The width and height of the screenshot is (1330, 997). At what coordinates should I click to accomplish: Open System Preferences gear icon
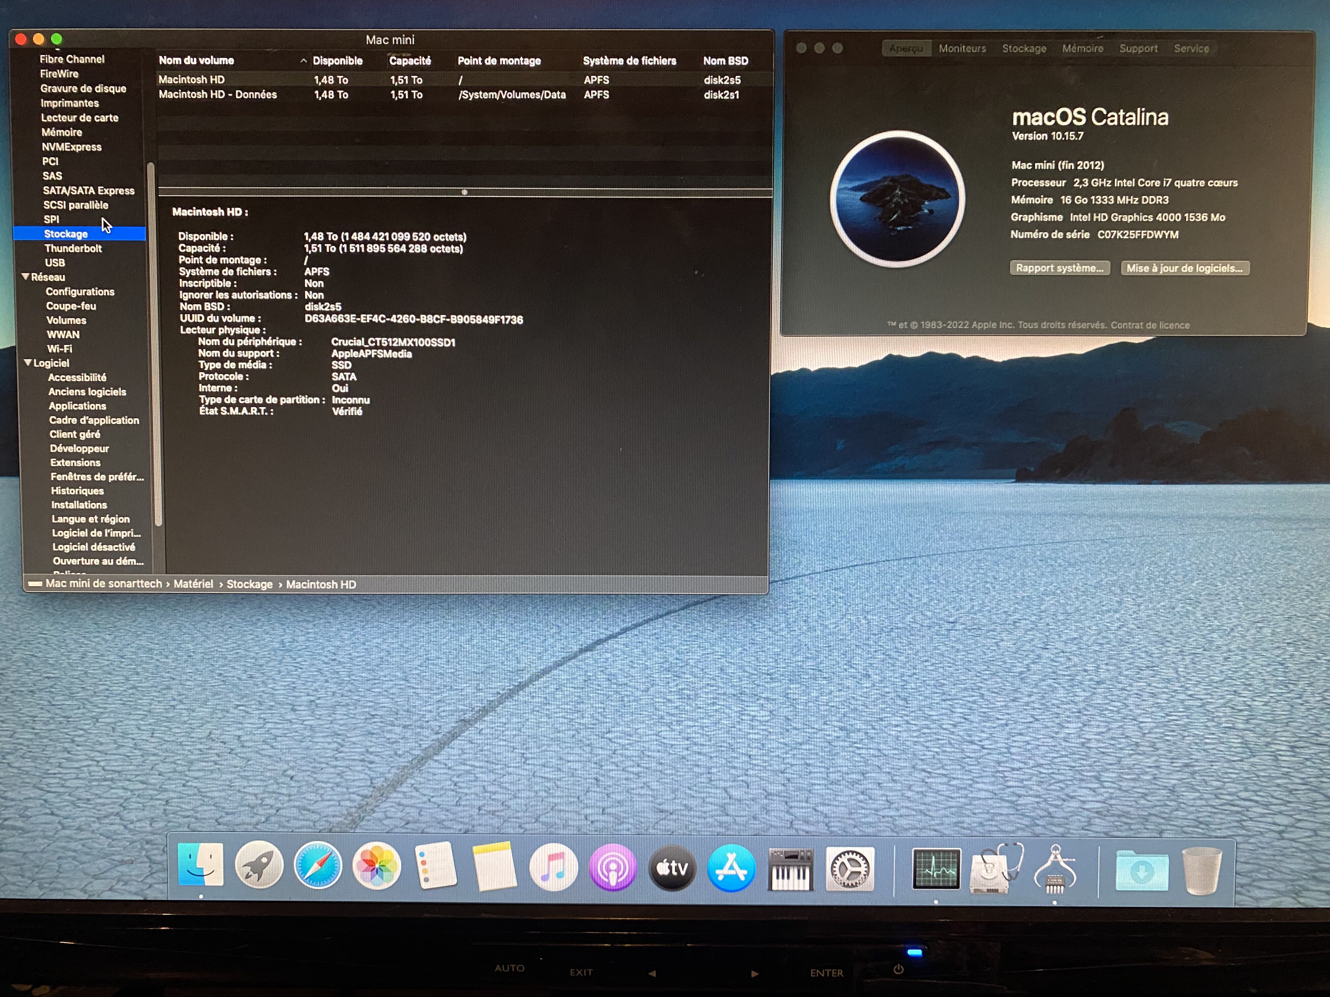point(850,869)
